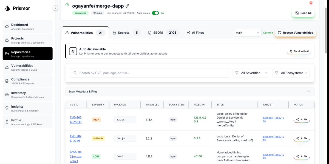This screenshot has height=164, width=329.
Task: Open the main branch dropdown
Action: (248, 33)
